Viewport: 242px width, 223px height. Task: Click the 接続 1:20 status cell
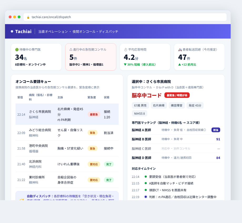click(x=107, y=114)
